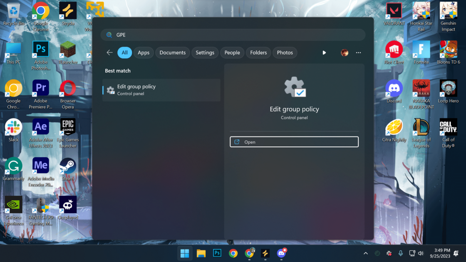The height and width of the screenshot is (262, 466).
Task: Open Discord desktop shortcut
Action: [x=394, y=92]
